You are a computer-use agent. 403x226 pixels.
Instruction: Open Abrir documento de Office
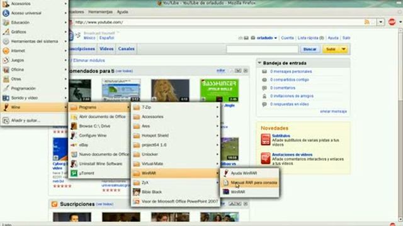99,117
